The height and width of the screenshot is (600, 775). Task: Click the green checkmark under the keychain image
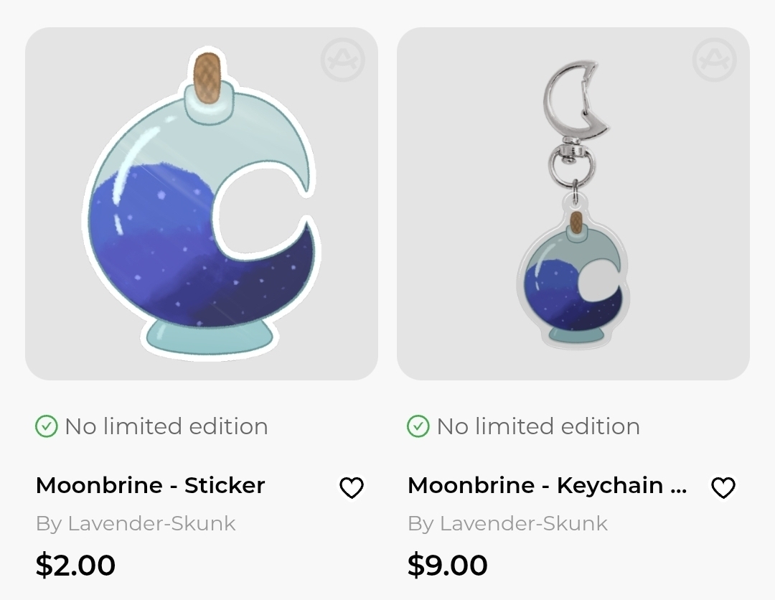tap(418, 426)
